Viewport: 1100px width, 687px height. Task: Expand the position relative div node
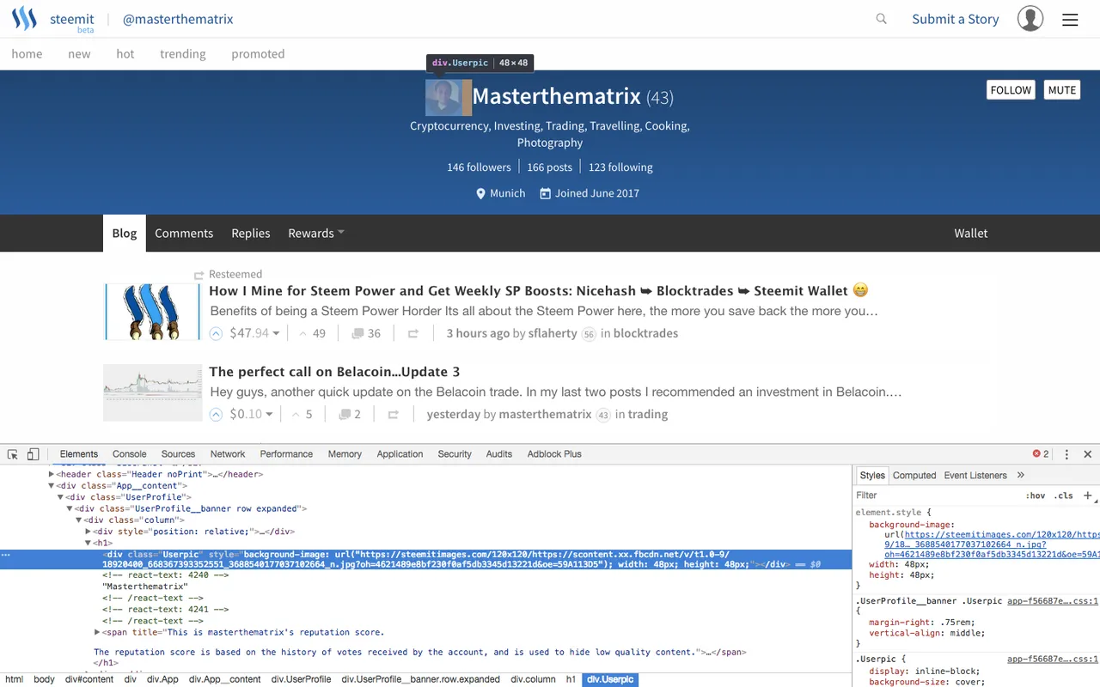[88, 532]
